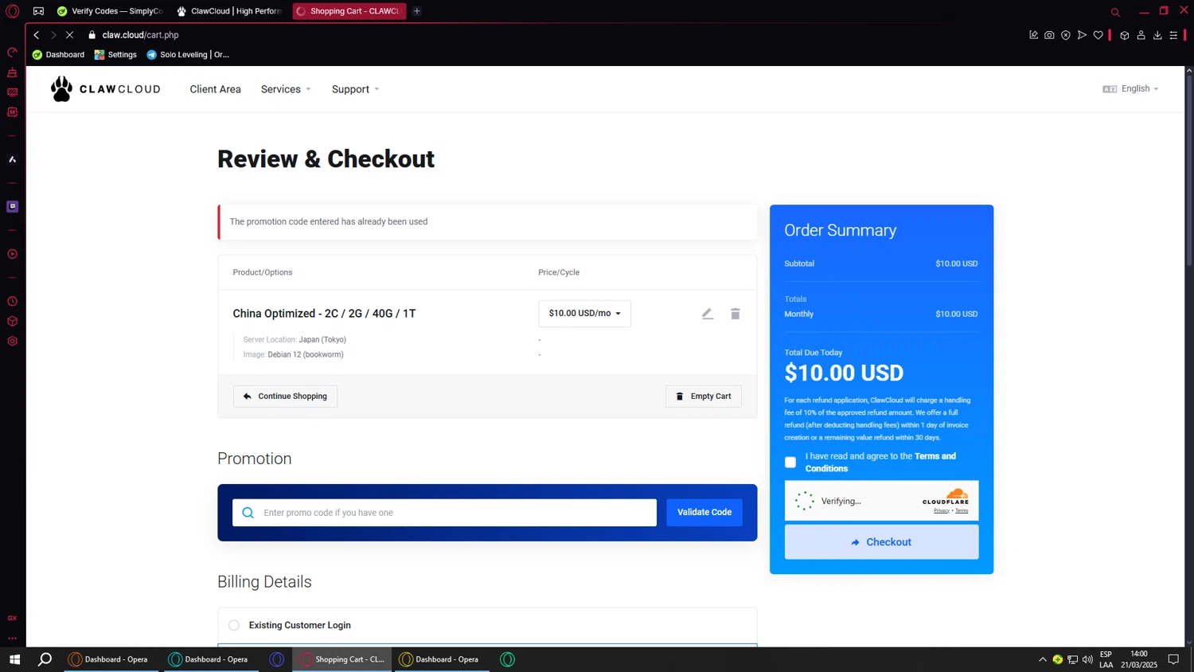Image resolution: width=1194 pixels, height=672 pixels.
Task: Open the Opera GX main menu logo
Action: click(12, 11)
